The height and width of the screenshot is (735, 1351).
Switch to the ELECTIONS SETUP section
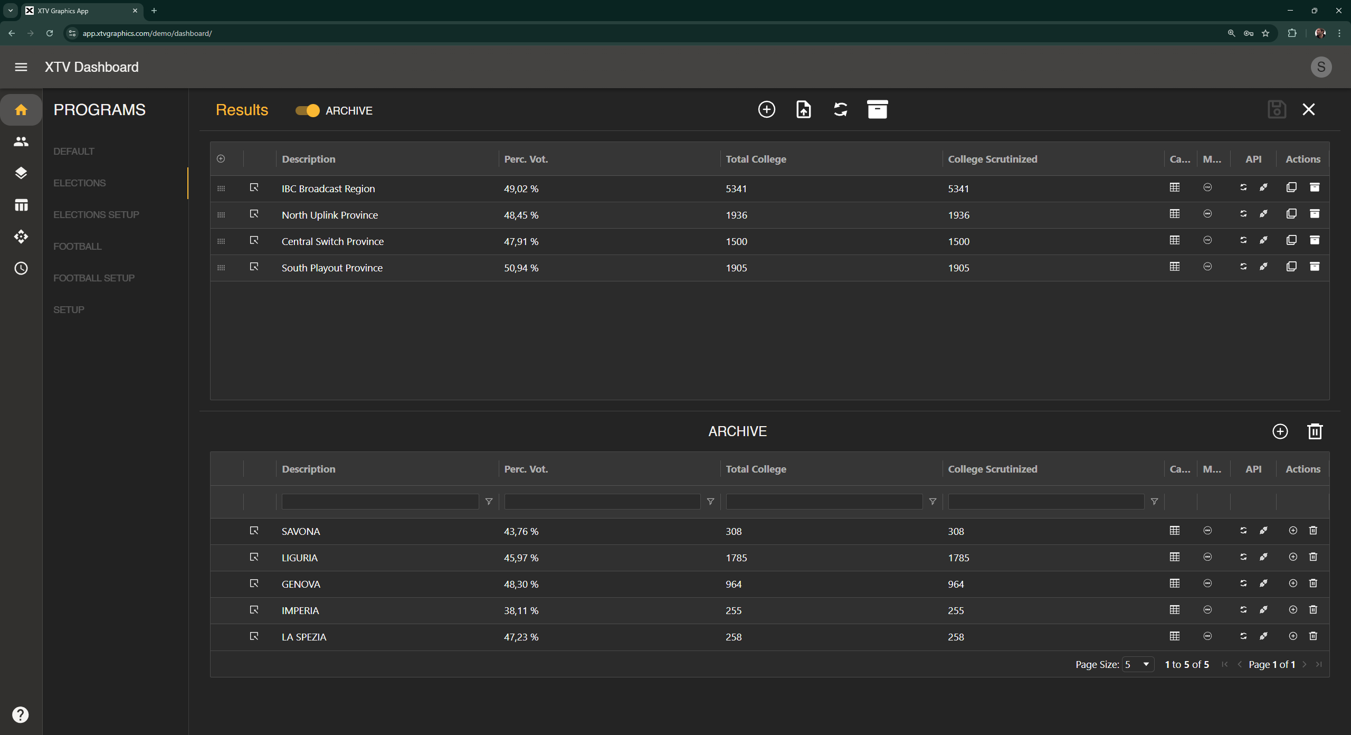click(96, 214)
